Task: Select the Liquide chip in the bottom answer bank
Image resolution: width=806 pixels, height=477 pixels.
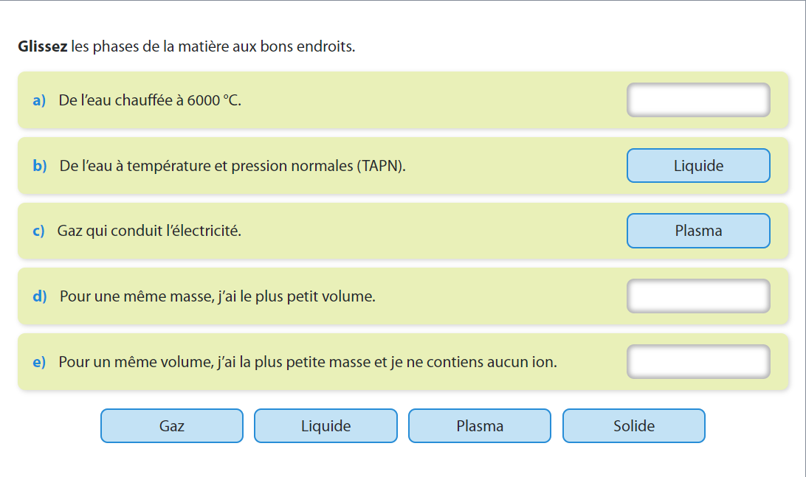Action: coord(325,426)
